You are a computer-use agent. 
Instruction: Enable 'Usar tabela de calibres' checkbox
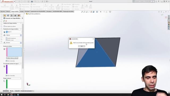pos(4,26)
